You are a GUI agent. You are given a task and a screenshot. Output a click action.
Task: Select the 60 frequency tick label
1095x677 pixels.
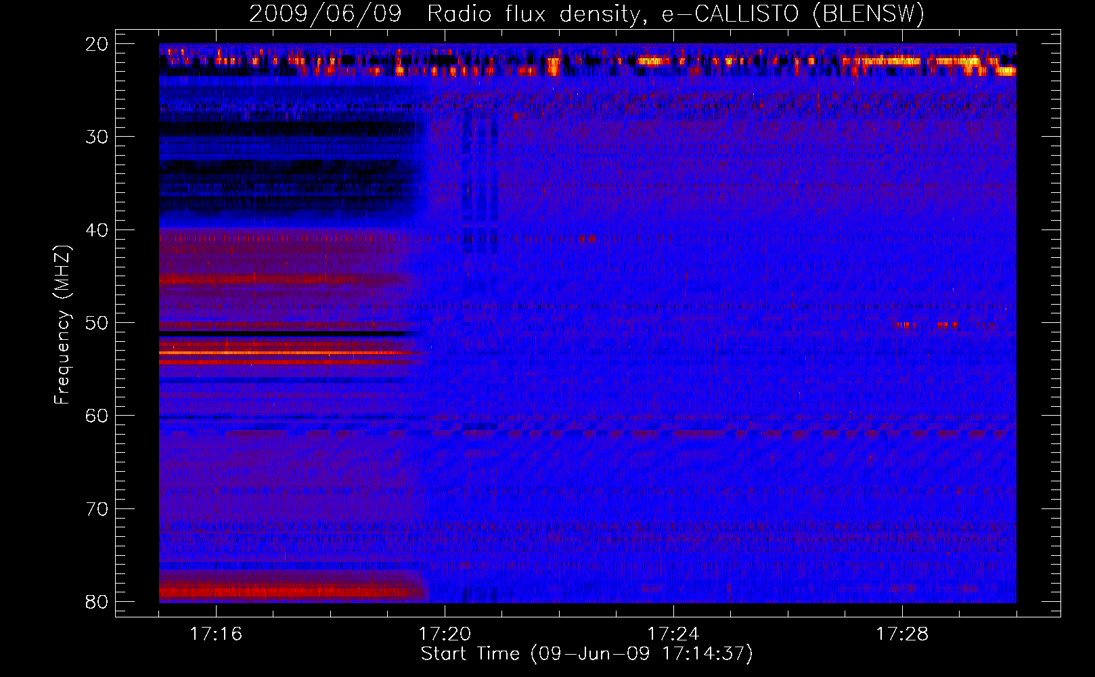click(97, 416)
